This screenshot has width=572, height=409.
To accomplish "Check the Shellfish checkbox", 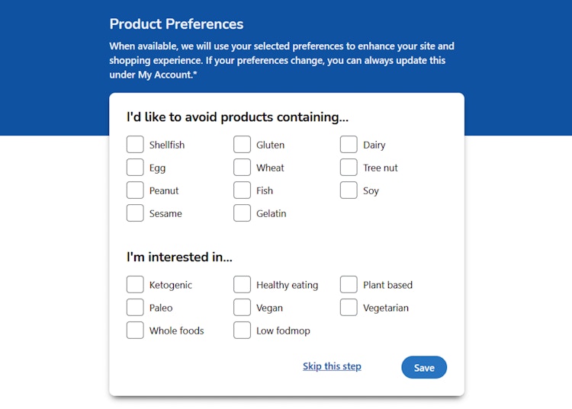I will (135, 145).
